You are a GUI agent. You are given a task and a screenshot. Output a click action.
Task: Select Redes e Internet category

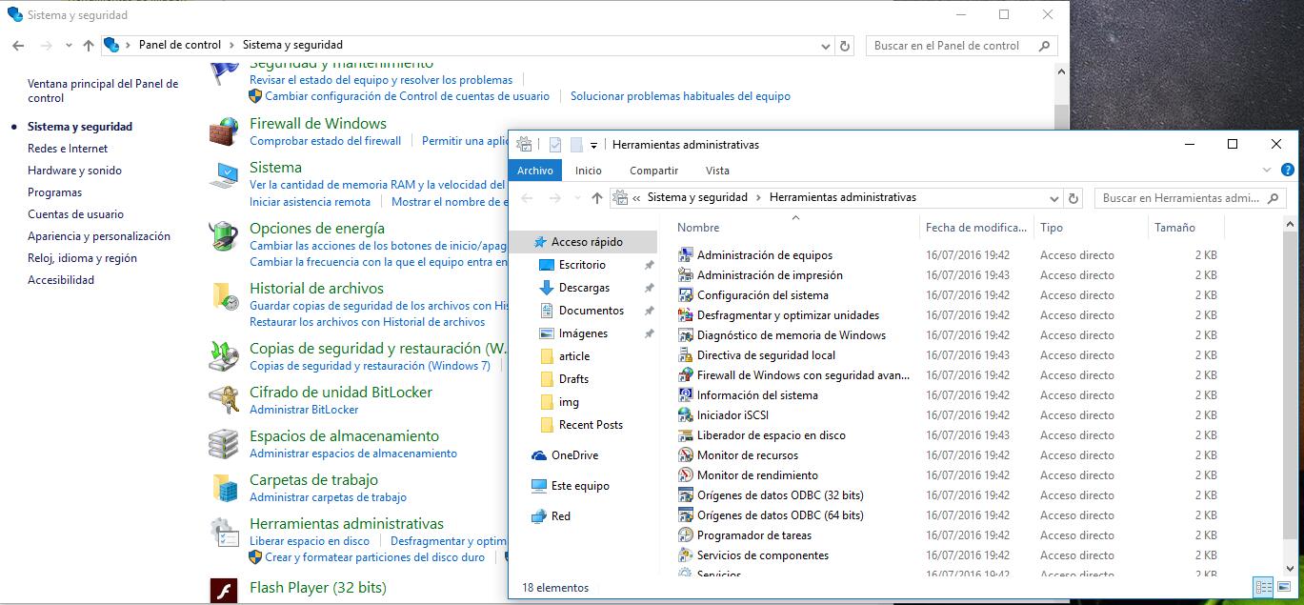click(x=68, y=149)
